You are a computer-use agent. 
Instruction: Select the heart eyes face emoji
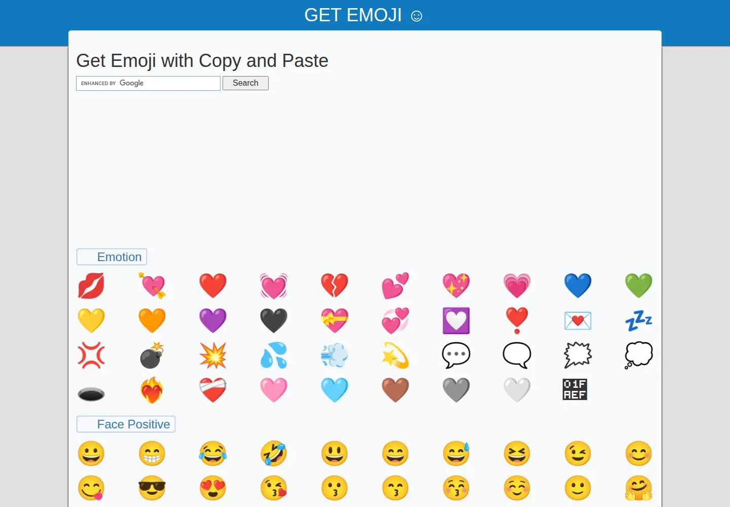[x=213, y=488]
